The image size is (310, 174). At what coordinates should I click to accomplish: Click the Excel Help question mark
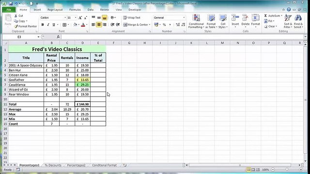289,10
